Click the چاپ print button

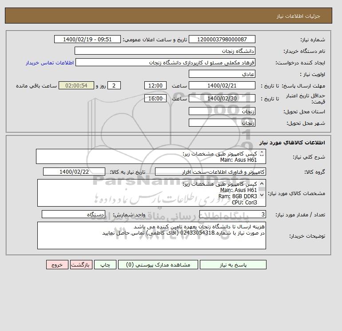click(105, 265)
